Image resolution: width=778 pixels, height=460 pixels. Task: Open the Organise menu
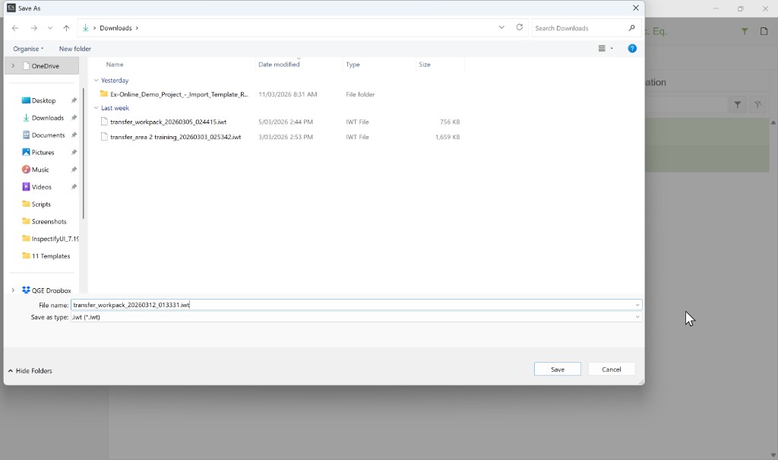point(28,49)
